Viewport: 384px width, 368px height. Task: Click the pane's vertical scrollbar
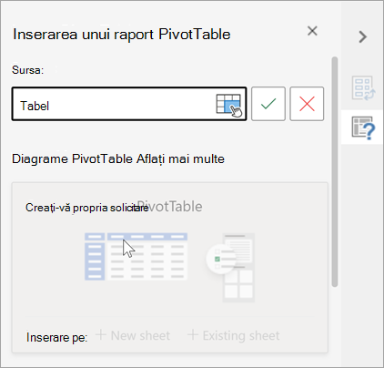tap(335, 171)
